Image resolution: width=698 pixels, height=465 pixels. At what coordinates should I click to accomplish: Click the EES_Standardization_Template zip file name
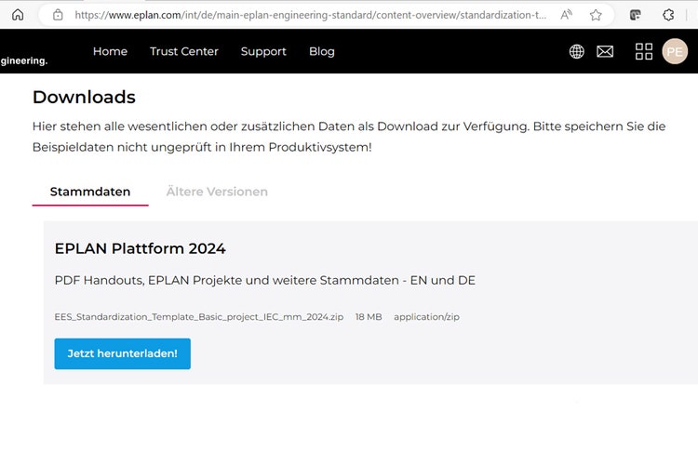pyautogui.click(x=199, y=317)
